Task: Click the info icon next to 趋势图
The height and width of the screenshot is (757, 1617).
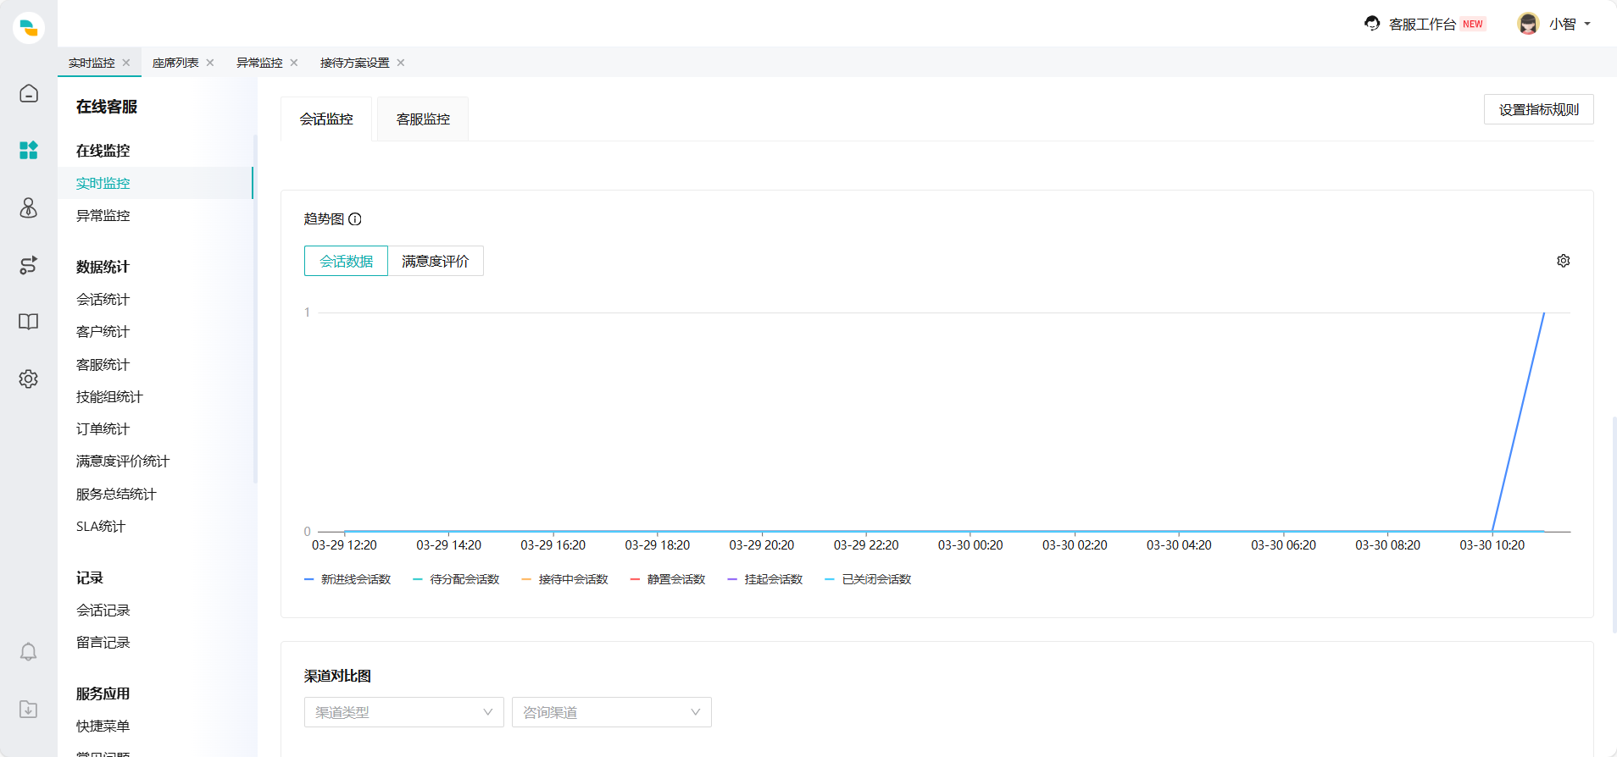Action: click(355, 219)
